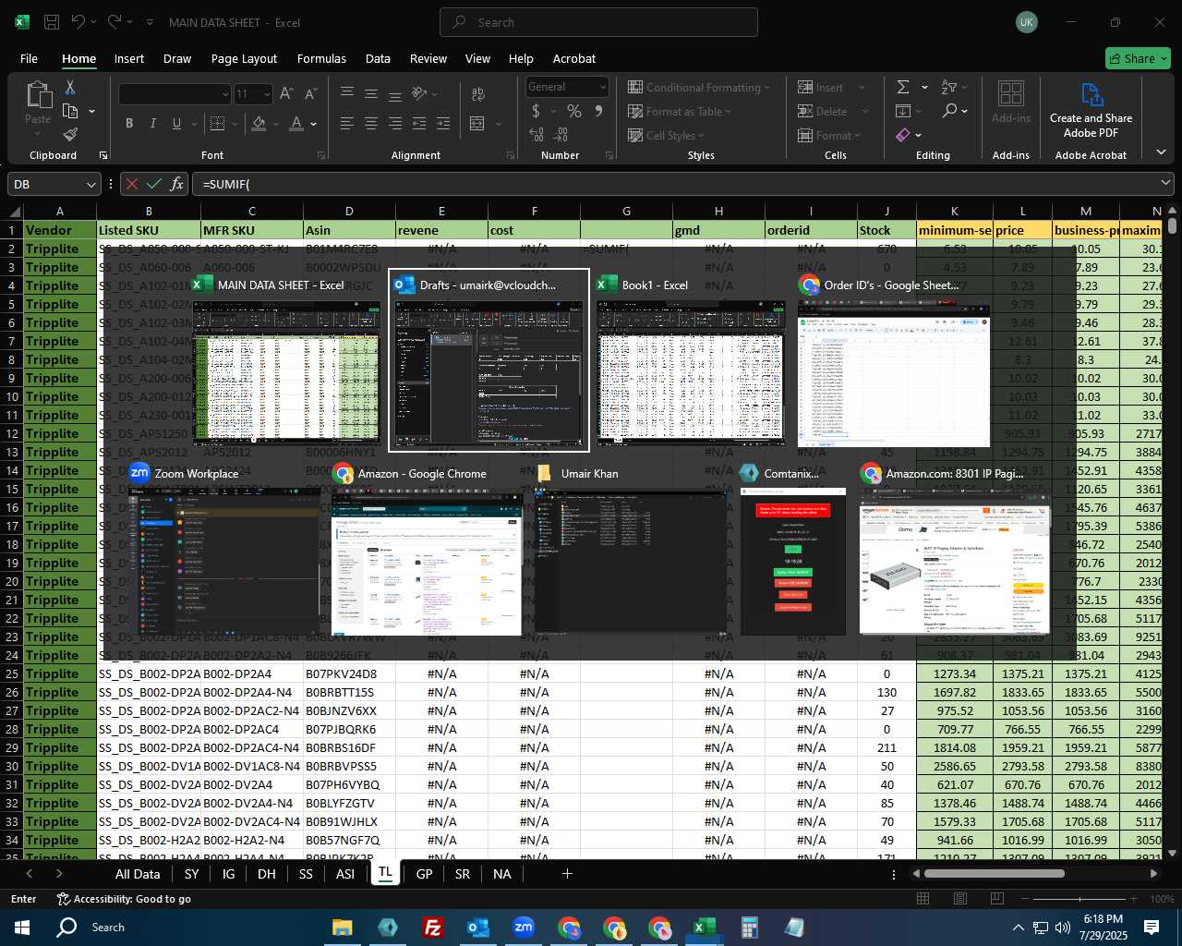This screenshot has width=1182, height=946.
Task: Toggle Bold formatting
Action: pyautogui.click(x=129, y=123)
